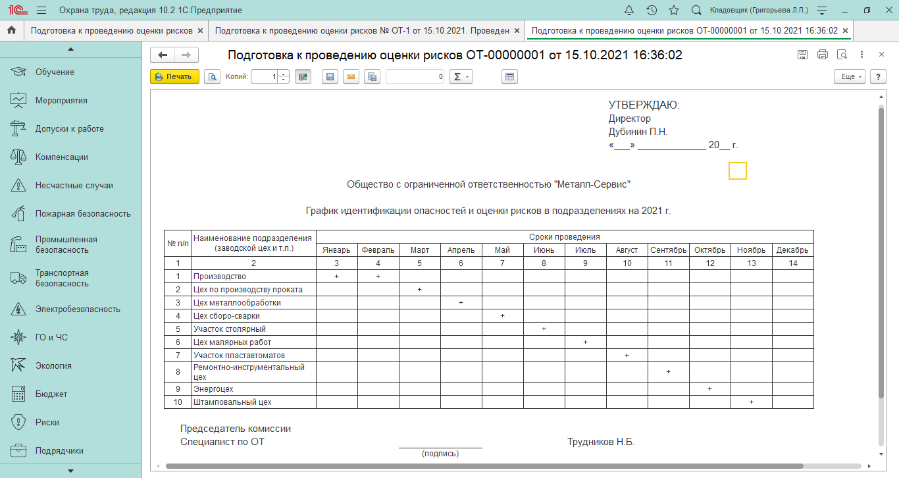Screen dimensions: 899x478
Task: Close the ОТ-1 от 15.10.2021 tab
Action: (x=517, y=31)
